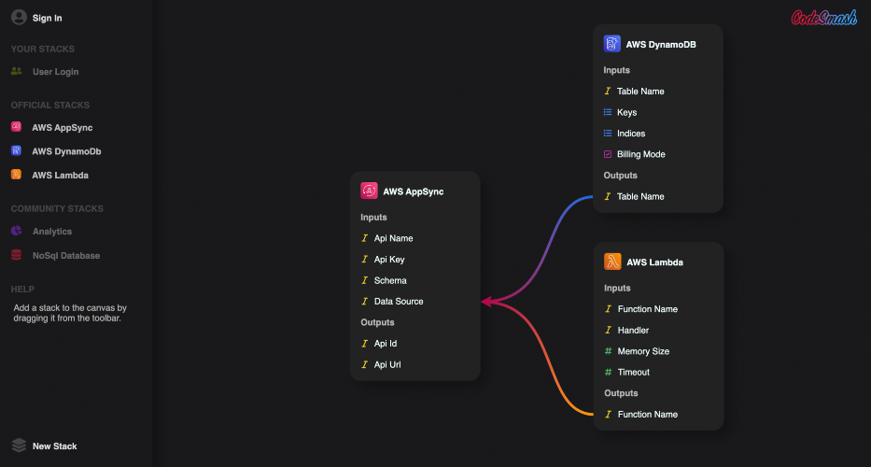This screenshot has height=467, width=871.
Task: Click the NoSql Database red icon
Action: [17, 255]
